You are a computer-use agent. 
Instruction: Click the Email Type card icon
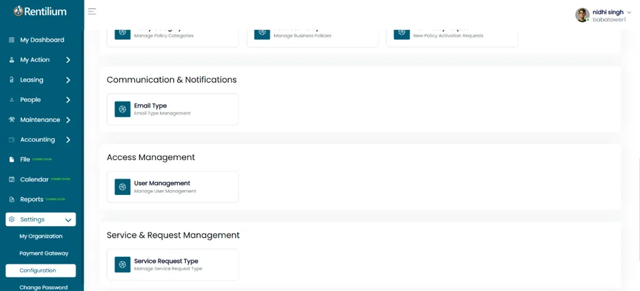pyautogui.click(x=123, y=110)
